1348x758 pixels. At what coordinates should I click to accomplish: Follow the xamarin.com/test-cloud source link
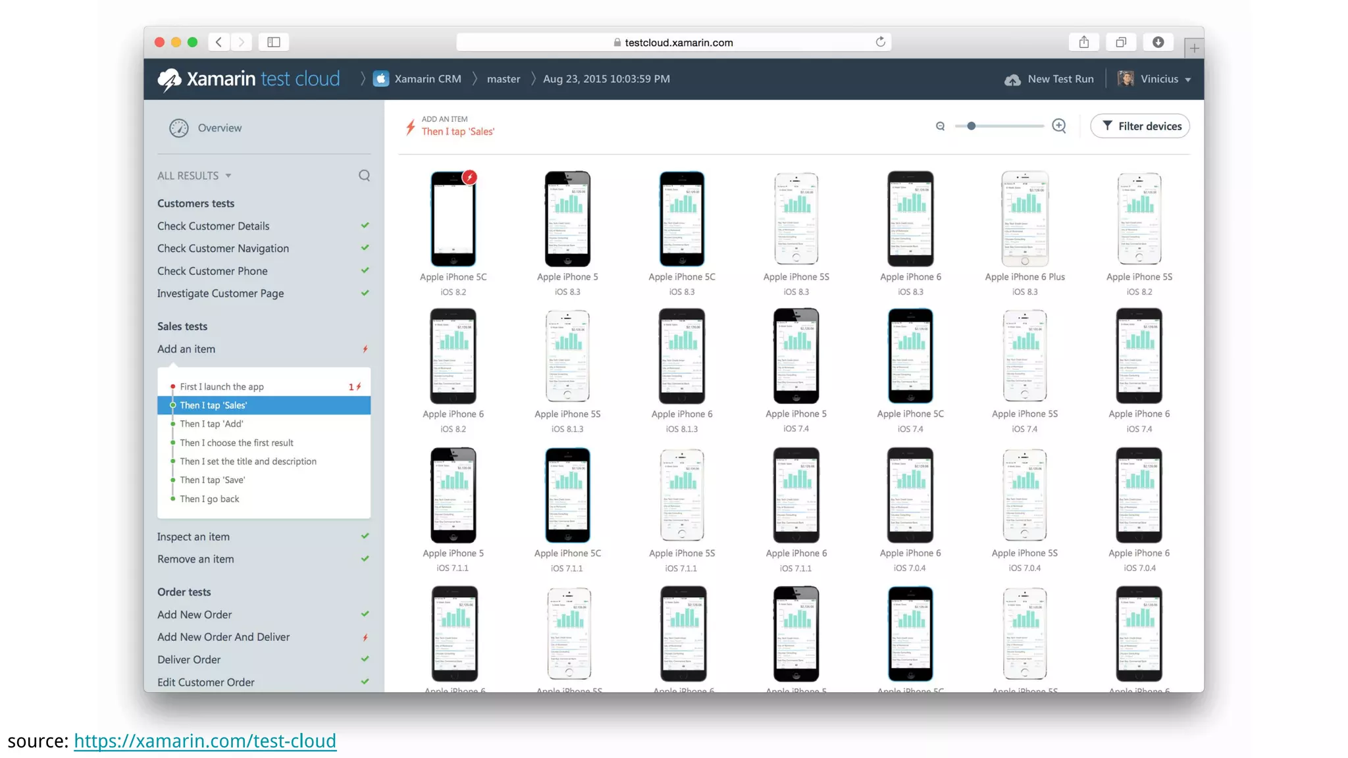tap(205, 741)
